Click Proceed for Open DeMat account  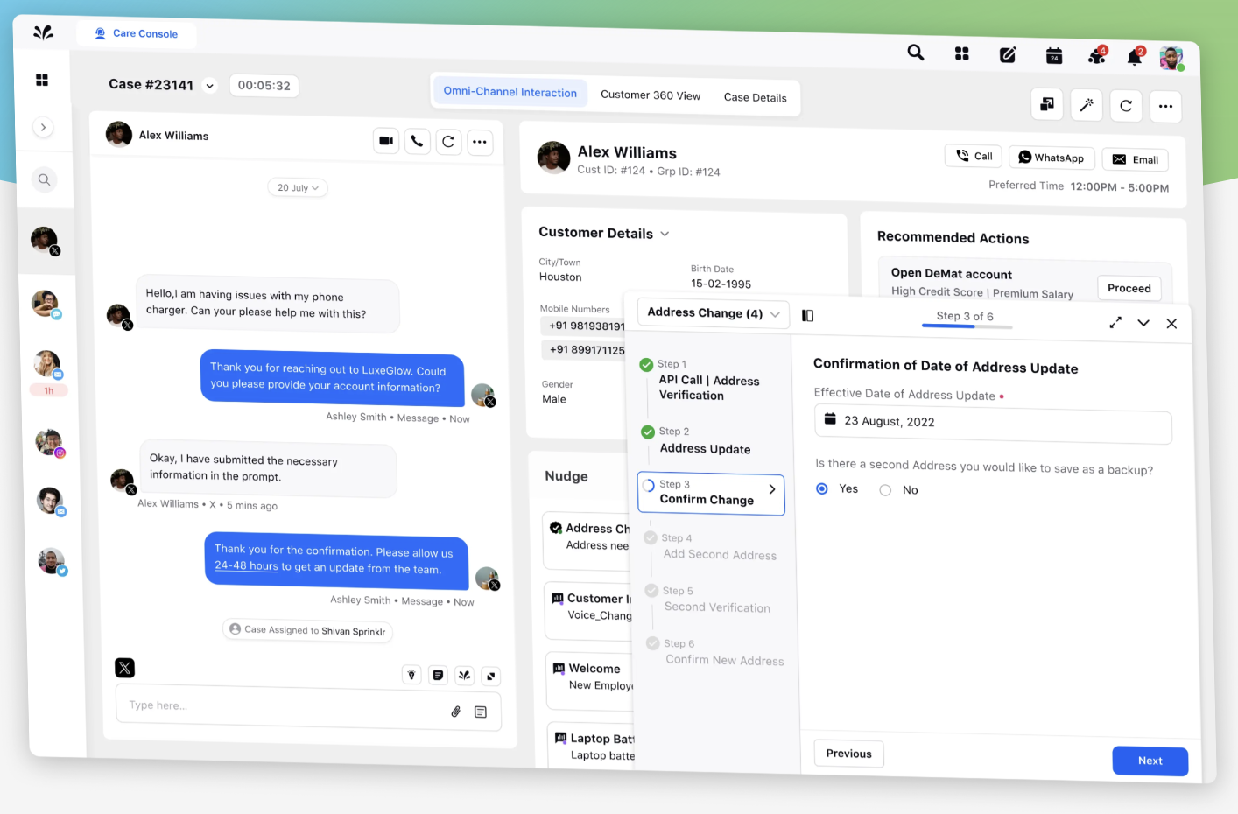pyautogui.click(x=1129, y=288)
